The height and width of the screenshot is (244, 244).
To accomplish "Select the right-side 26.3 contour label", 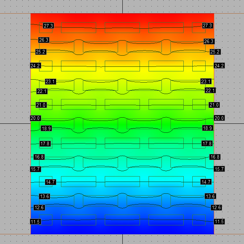I will pyautogui.click(x=209, y=41).
